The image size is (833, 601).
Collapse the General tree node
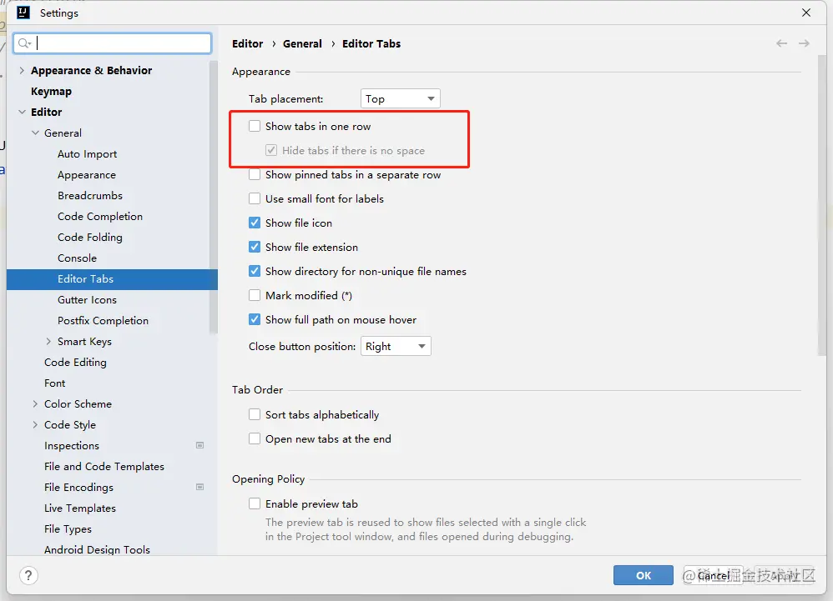pyautogui.click(x=35, y=133)
